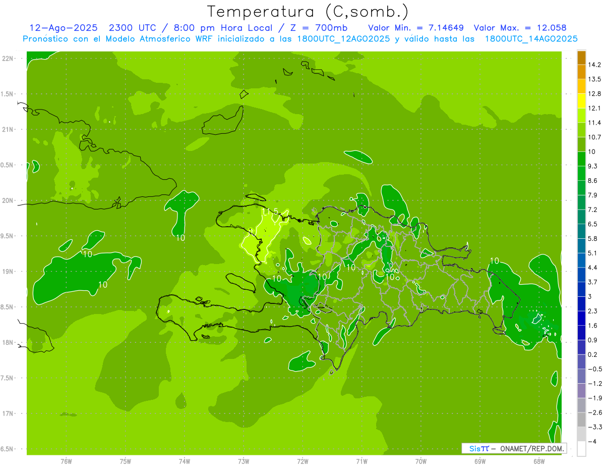The width and height of the screenshot is (605, 468).
Task: Click the "68W" longitude axis label
Action: 539,461
